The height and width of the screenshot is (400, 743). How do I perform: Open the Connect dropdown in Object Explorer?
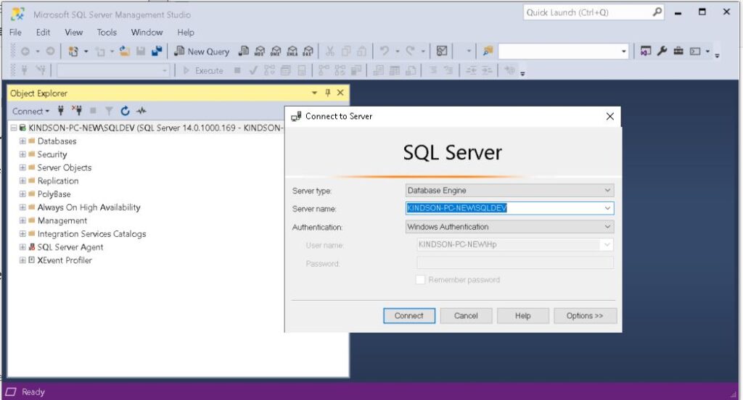coord(30,111)
